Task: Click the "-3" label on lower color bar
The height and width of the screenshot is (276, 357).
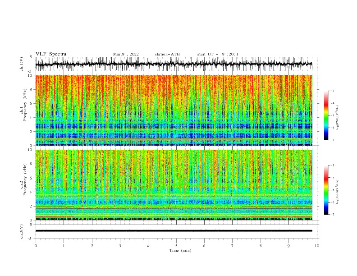Action: pos(333,166)
